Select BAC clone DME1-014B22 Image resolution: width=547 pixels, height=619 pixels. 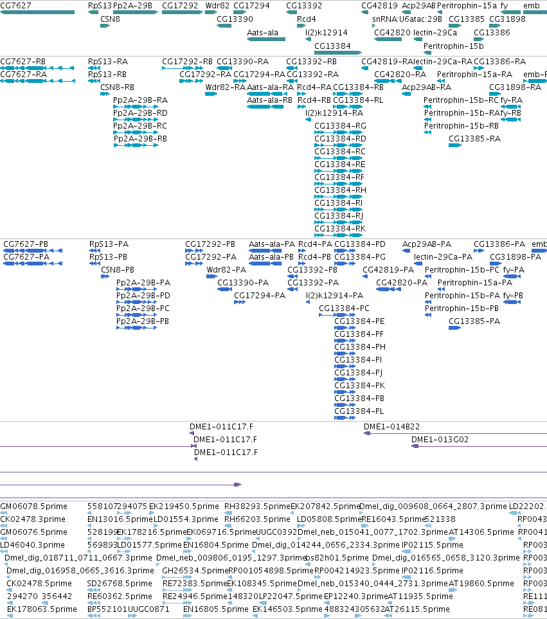392,427
